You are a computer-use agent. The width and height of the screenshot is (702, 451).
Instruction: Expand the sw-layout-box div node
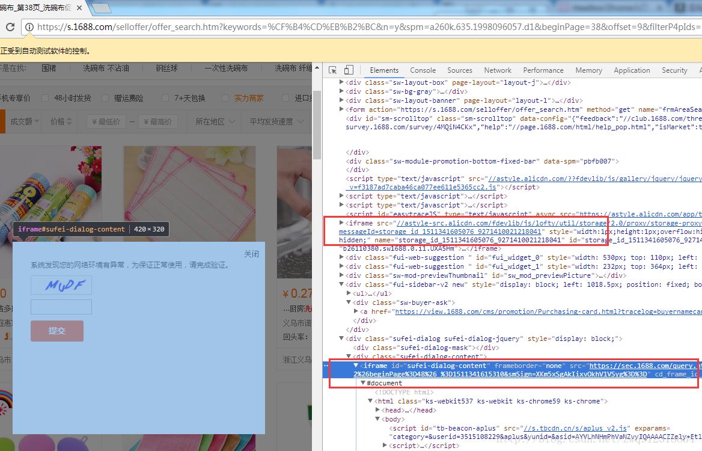341,82
